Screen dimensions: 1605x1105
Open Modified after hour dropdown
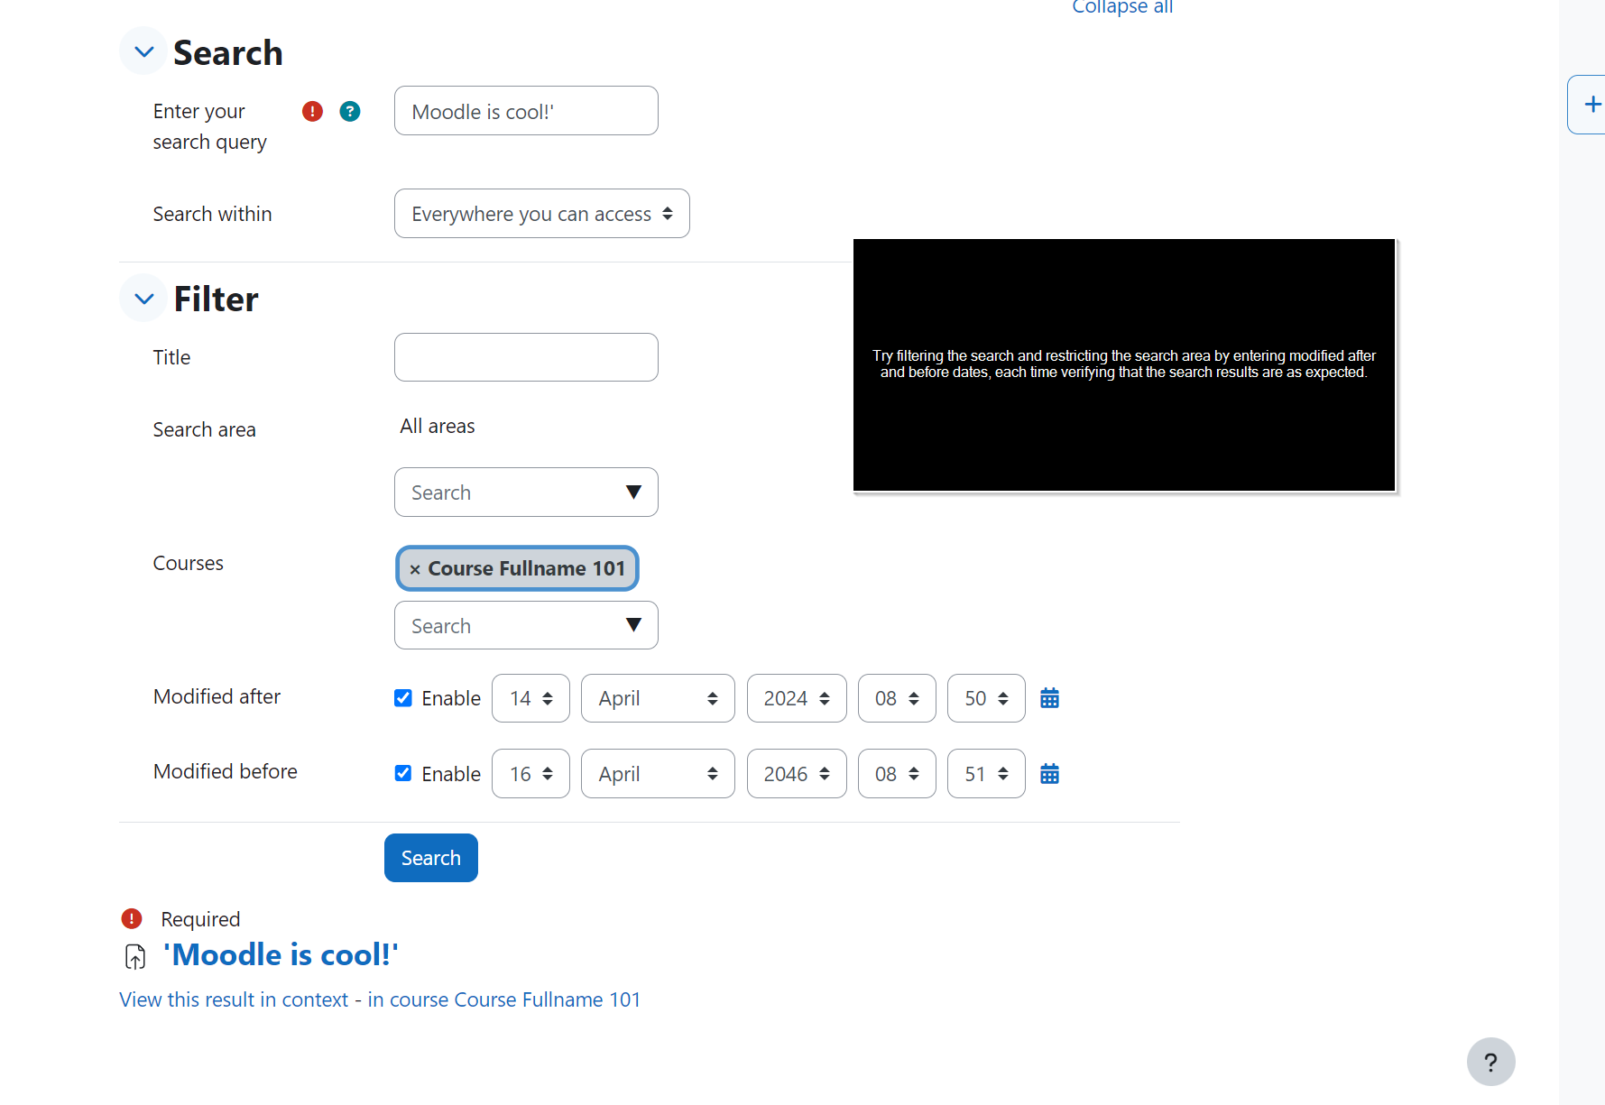pos(897,698)
